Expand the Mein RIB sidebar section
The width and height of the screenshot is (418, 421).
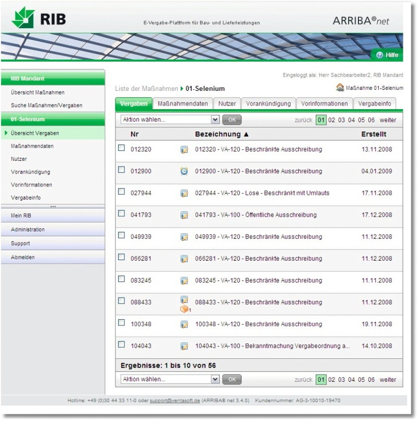click(53, 216)
